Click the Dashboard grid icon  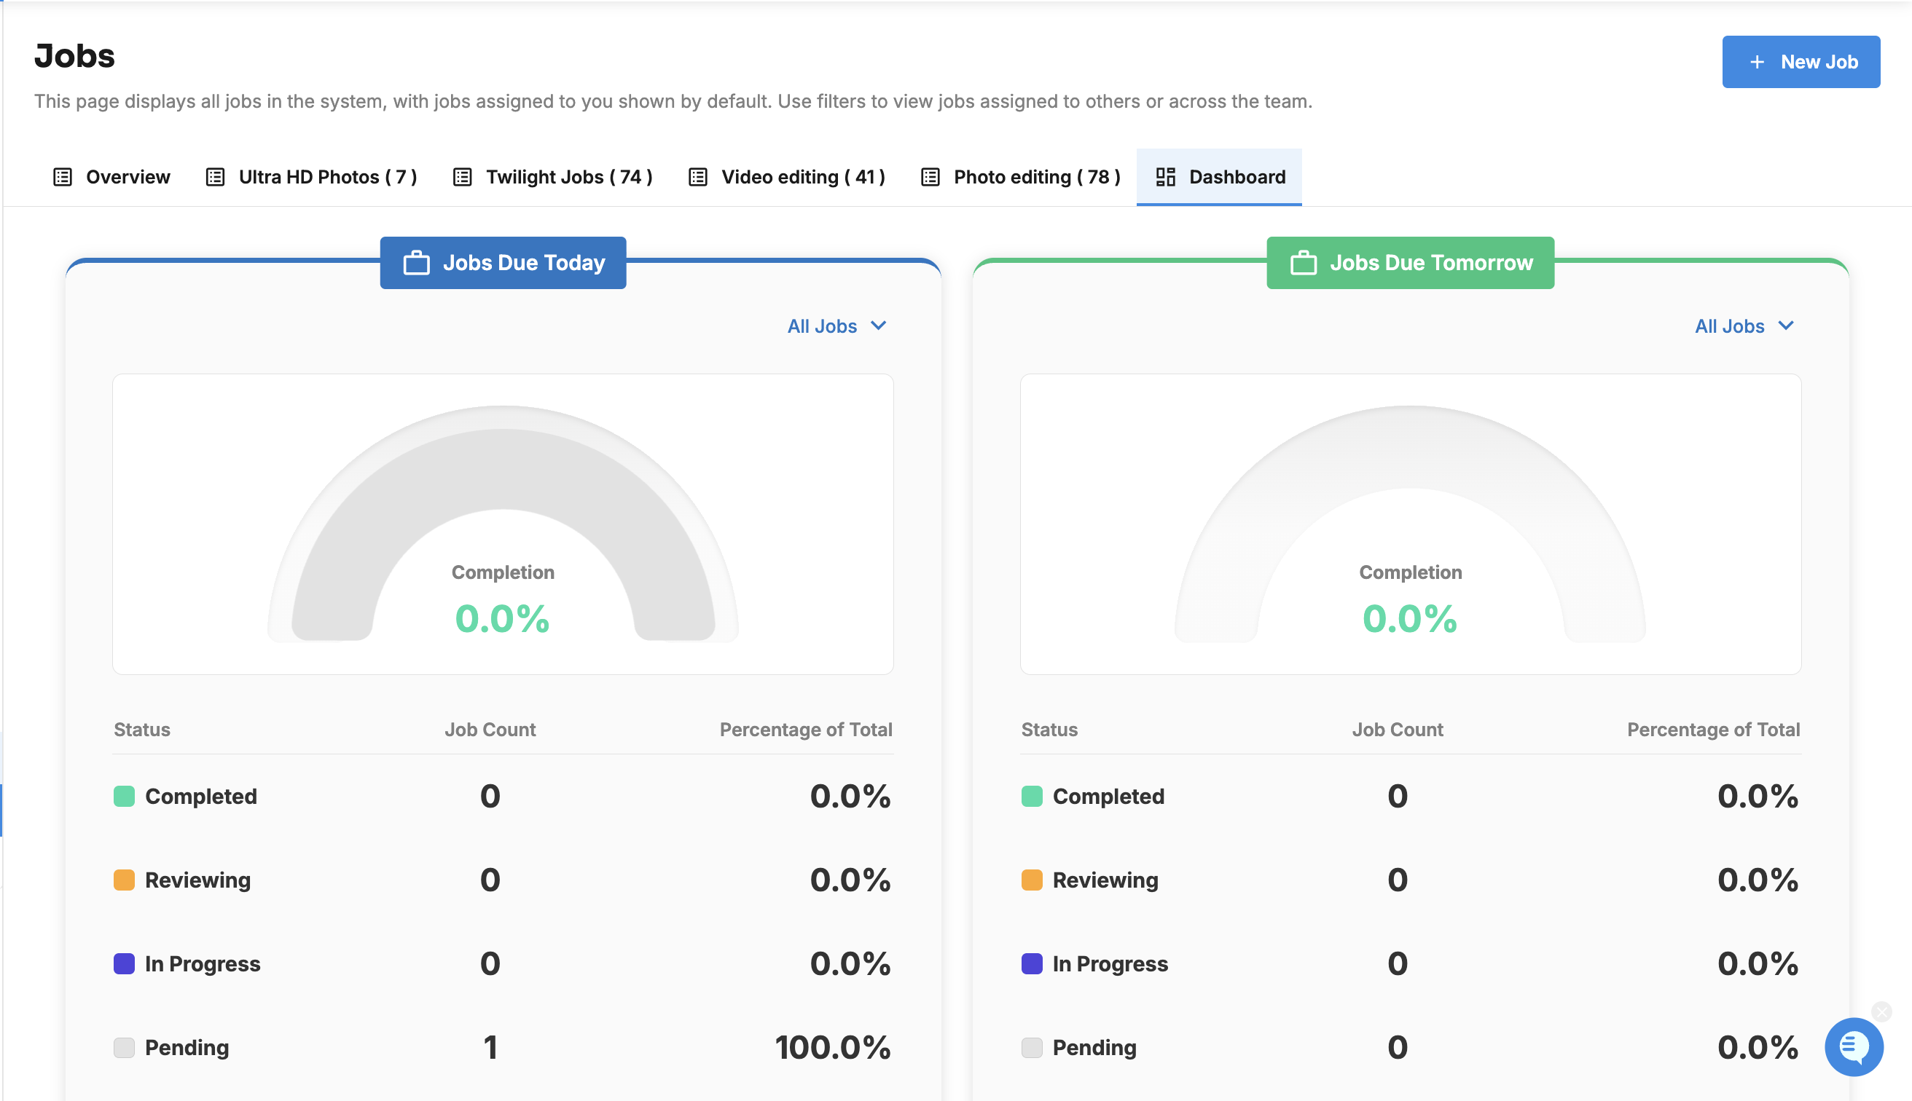1165,177
